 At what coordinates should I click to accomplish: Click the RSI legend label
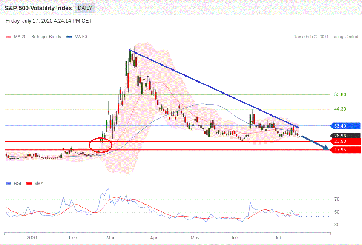17,183
